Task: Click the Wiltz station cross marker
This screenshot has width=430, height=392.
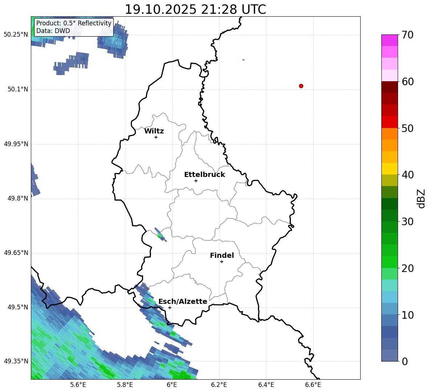Action: click(x=156, y=137)
